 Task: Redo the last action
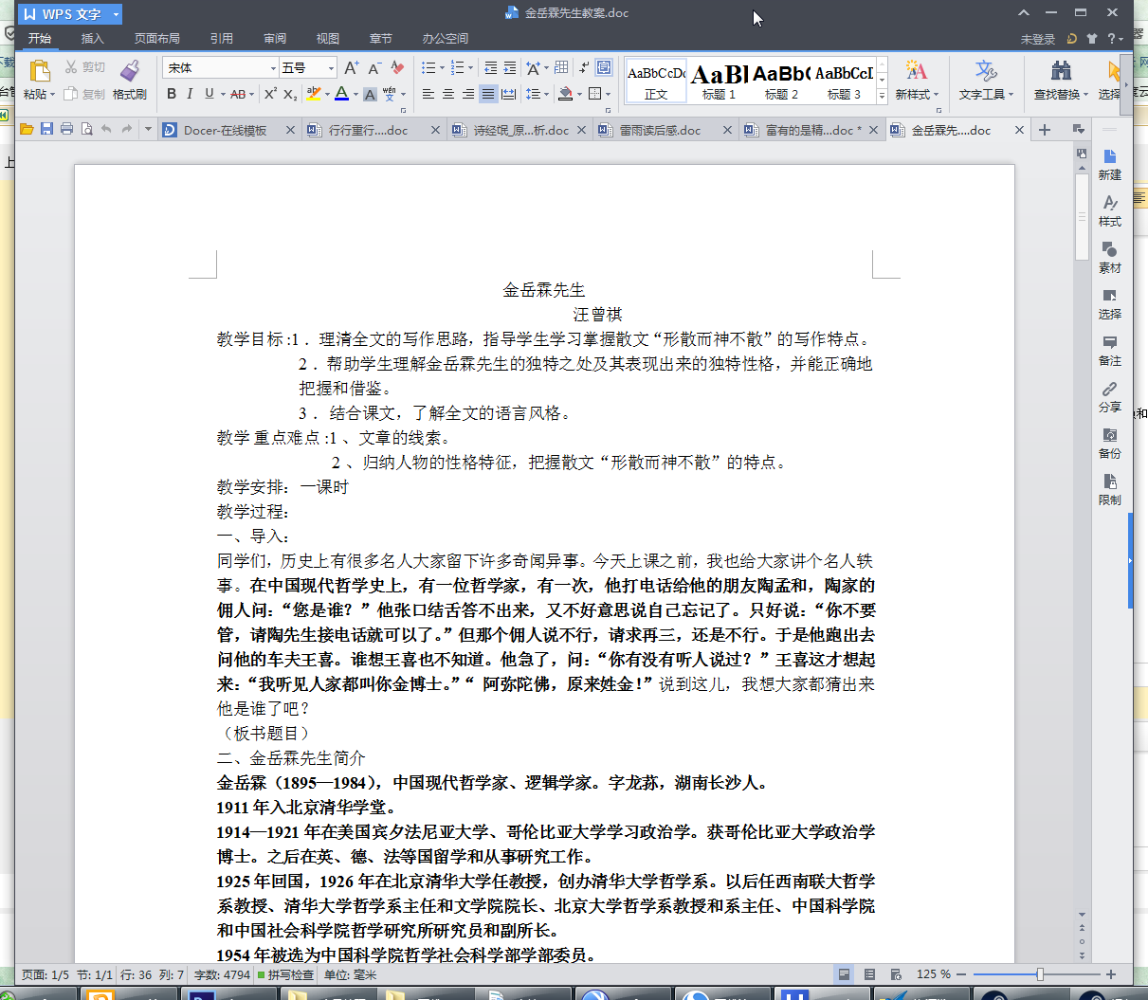(126, 129)
